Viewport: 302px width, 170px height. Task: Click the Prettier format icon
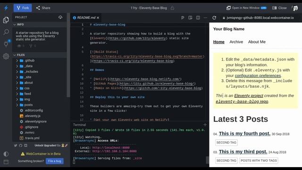[x=183, y=18]
